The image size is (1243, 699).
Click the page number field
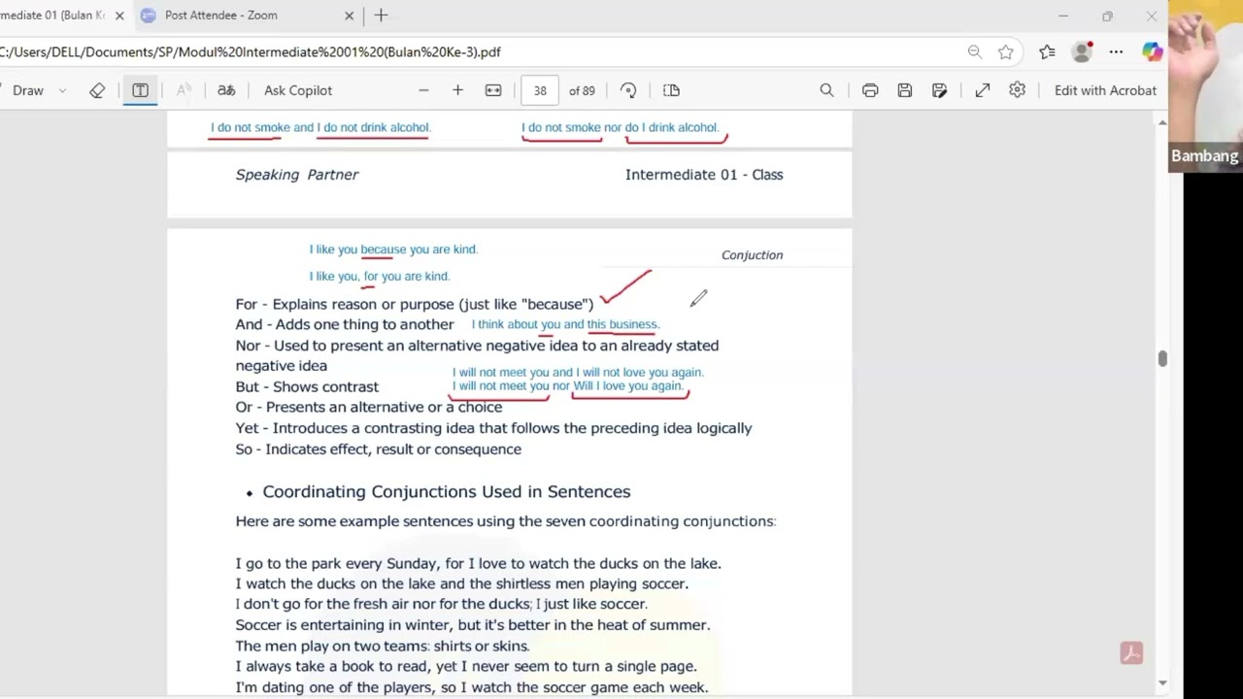coord(540,90)
